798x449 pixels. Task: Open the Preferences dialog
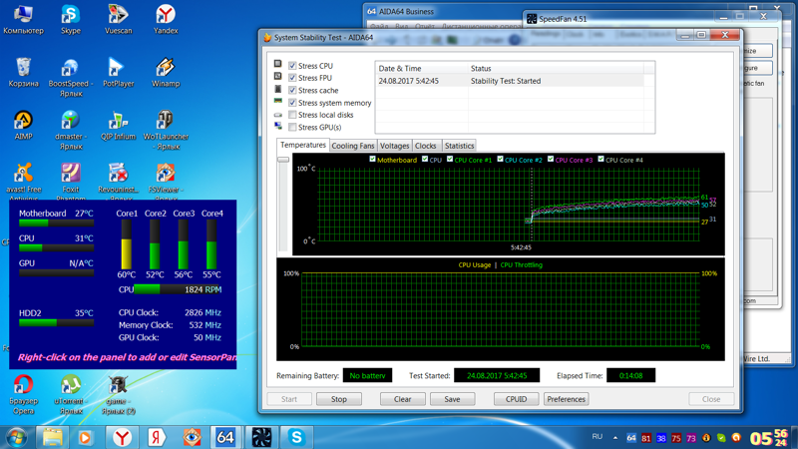pos(566,399)
